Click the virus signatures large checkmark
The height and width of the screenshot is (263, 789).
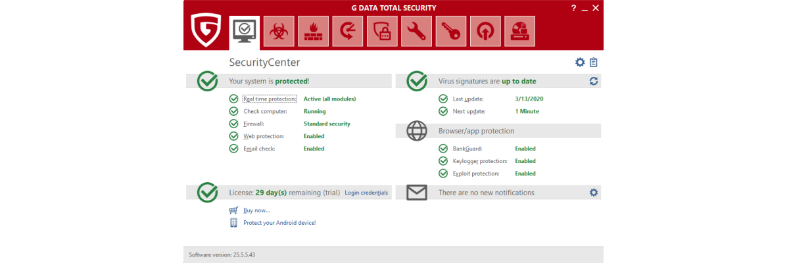pyautogui.click(x=417, y=81)
